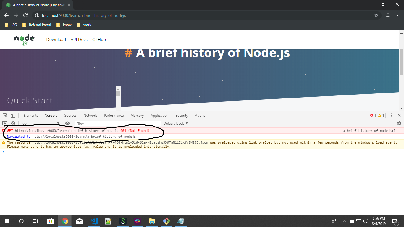Open source link 'a-brief-history-of-nodejs:1'
404x227 pixels.
[x=369, y=131]
